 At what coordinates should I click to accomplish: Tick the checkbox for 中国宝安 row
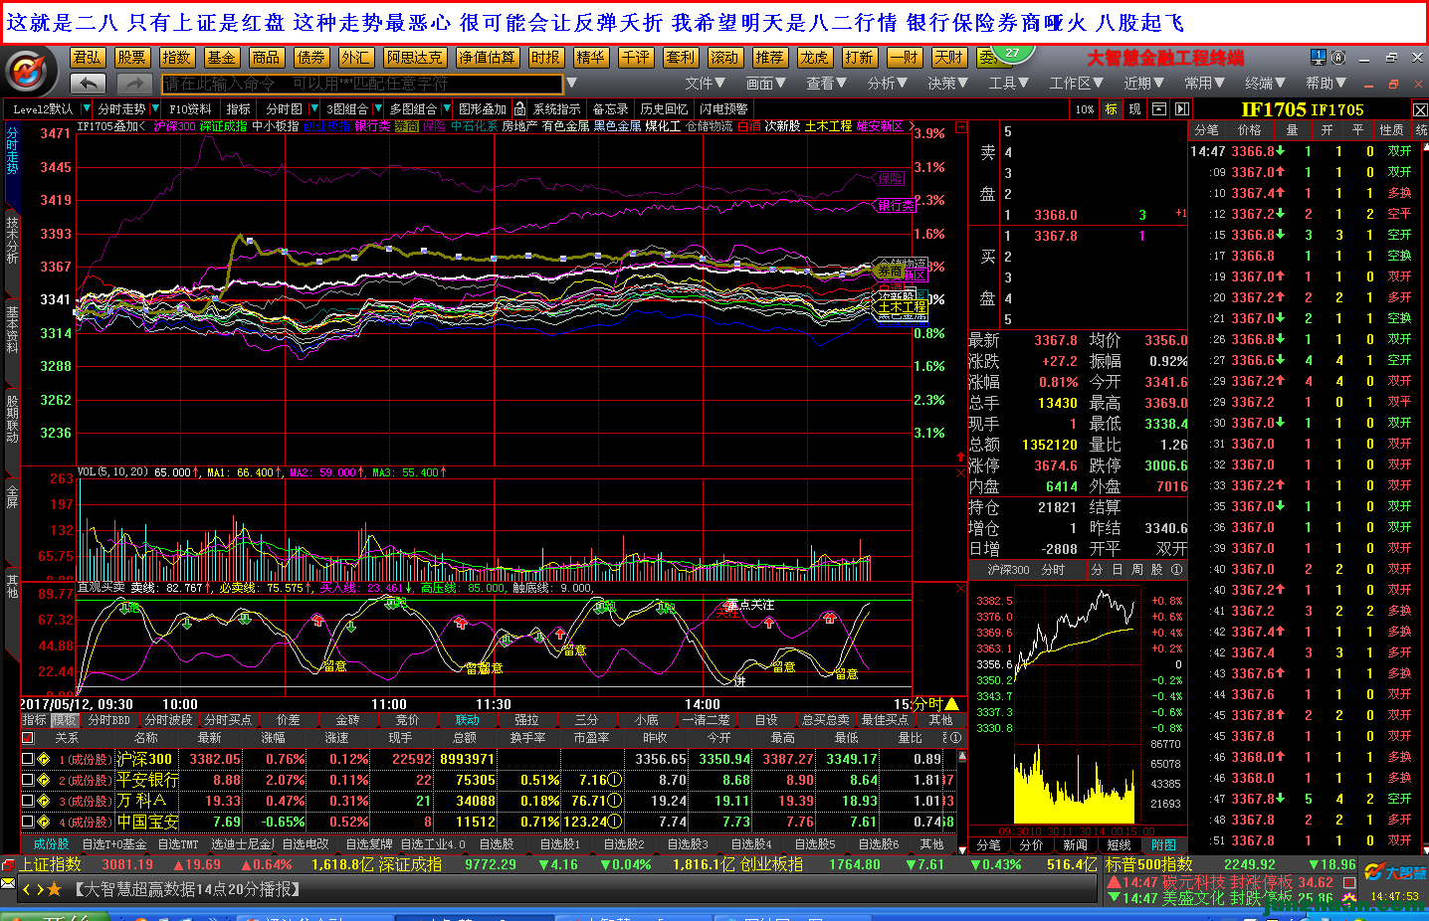28,822
